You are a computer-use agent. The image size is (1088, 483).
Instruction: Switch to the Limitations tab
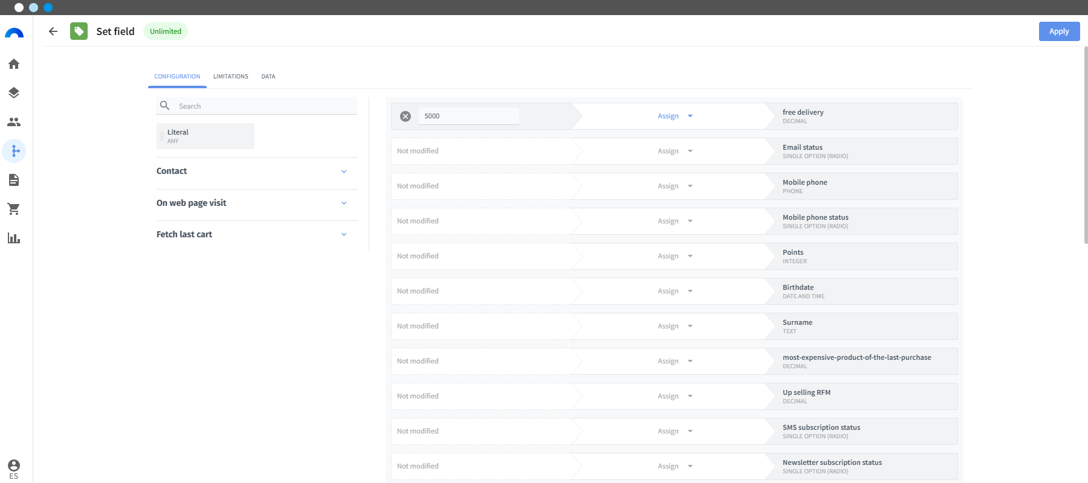point(231,77)
